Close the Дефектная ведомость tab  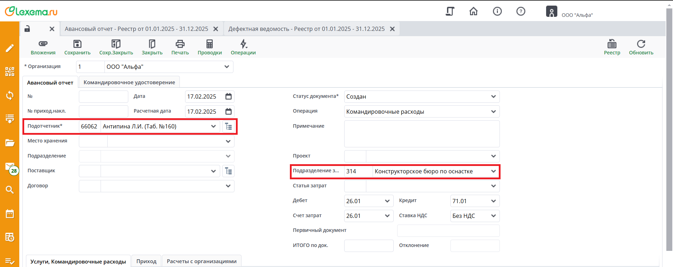[x=393, y=29]
